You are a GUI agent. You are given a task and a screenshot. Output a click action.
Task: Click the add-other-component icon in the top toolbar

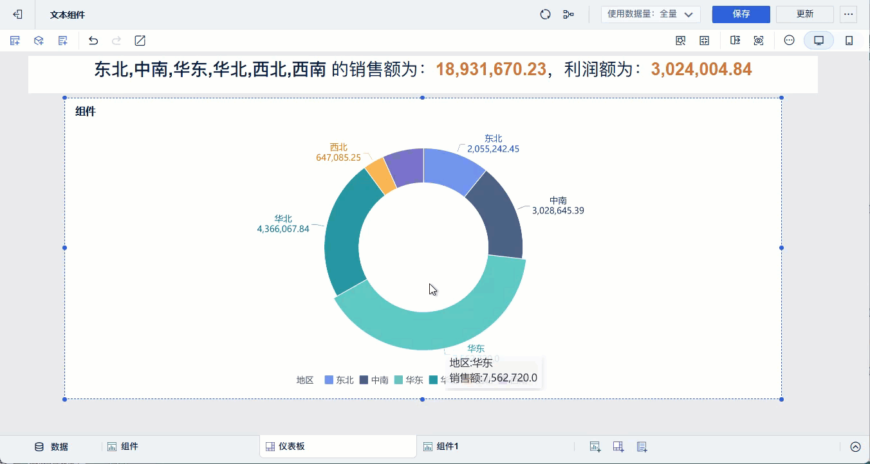[62, 40]
